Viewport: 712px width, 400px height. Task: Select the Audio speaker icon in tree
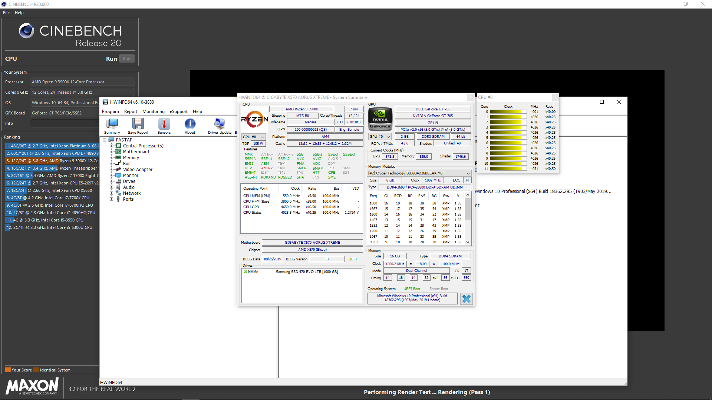point(118,187)
